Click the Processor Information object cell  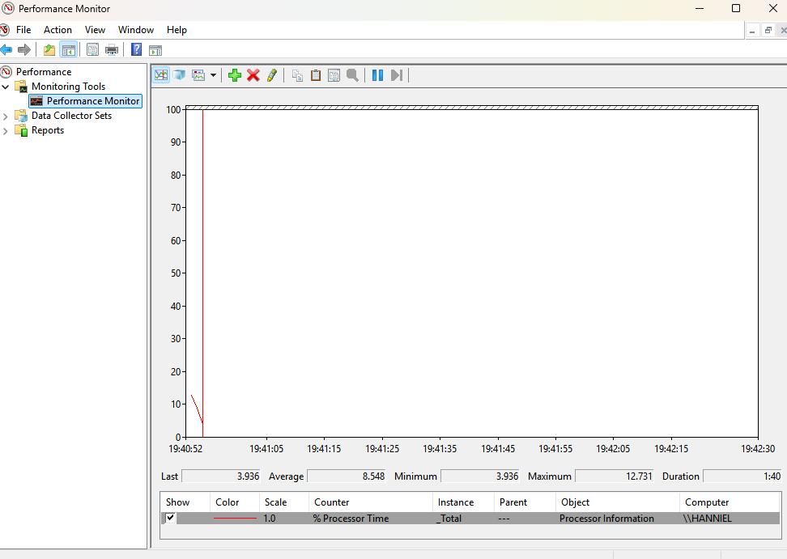pyautogui.click(x=606, y=519)
